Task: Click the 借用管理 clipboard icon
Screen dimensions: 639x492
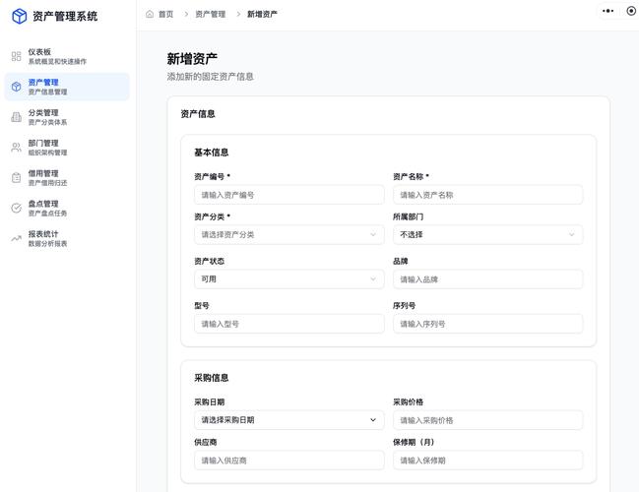Action: point(16,178)
